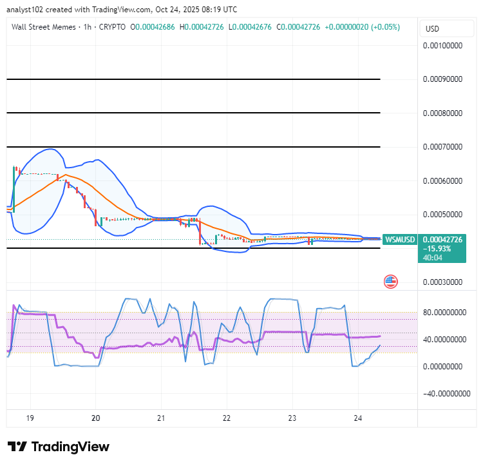Click the Wall Street Memes symbol title
Screen dimensions: 483x466
(x=43, y=27)
